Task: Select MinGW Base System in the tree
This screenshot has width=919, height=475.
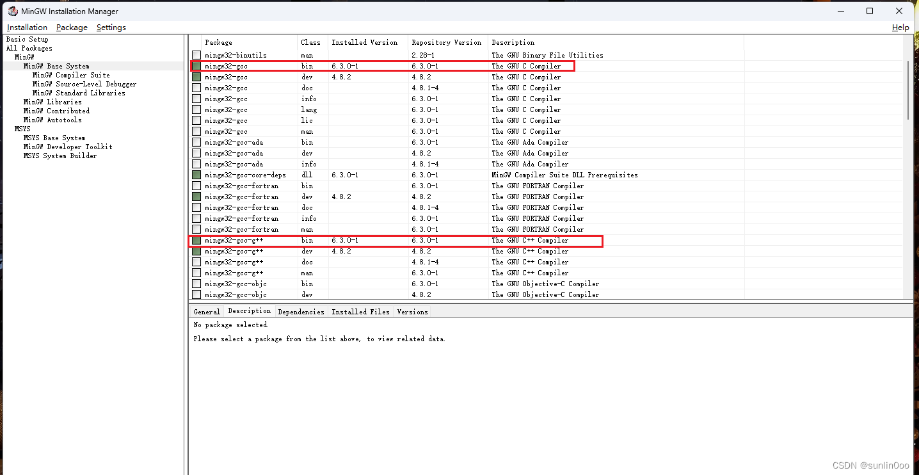Action: 56,66
